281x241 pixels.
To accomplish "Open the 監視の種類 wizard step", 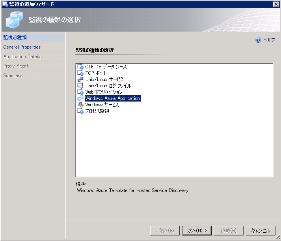I will click(33, 38).
